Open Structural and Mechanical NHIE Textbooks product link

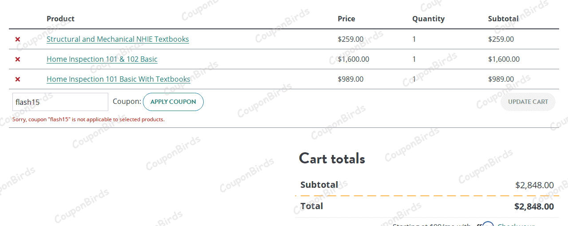tap(118, 39)
